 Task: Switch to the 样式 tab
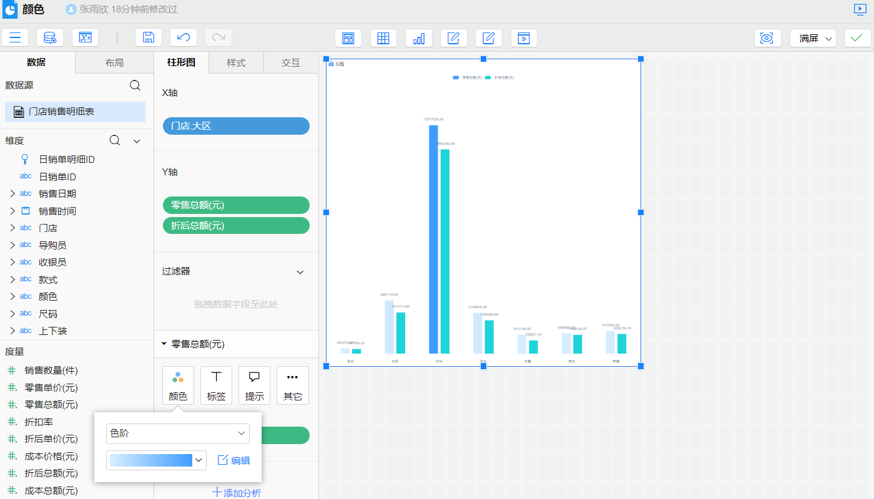click(x=236, y=62)
